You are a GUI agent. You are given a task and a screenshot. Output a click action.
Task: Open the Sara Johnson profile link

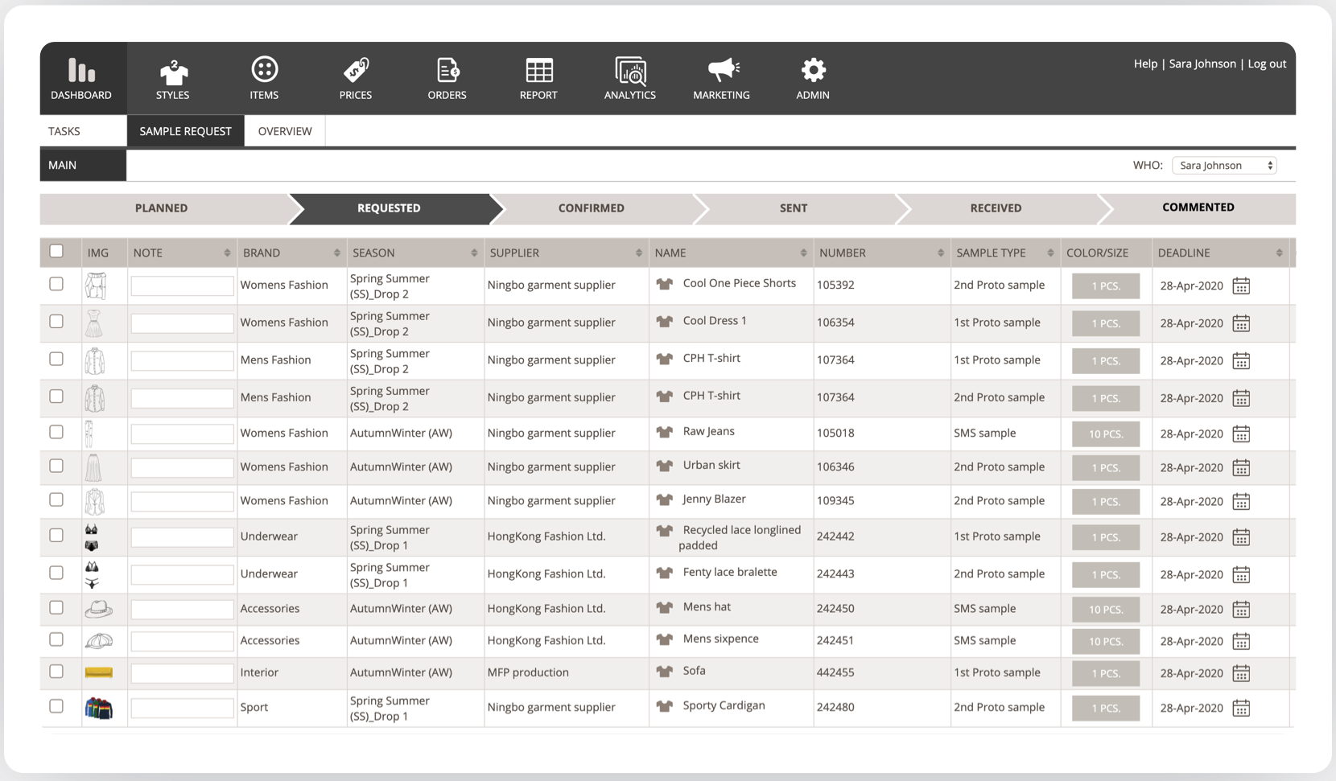point(1202,64)
